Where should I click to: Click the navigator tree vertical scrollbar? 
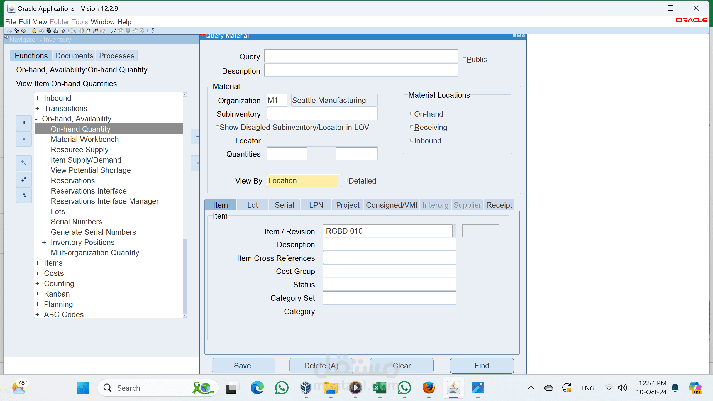point(185,206)
